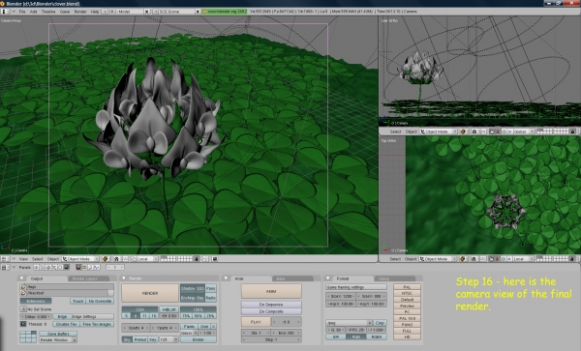The width and height of the screenshot is (581, 351).
Task: Enable the RGBA output color option
Action: (376, 336)
